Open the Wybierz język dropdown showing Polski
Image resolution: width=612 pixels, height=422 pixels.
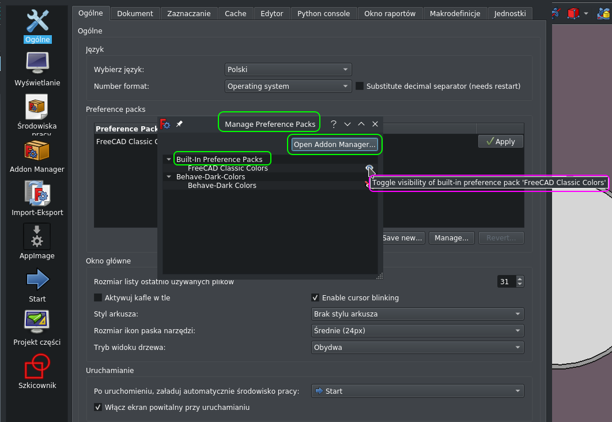288,69
